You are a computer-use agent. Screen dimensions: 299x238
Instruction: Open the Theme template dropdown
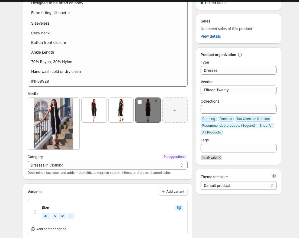pos(238,185)
